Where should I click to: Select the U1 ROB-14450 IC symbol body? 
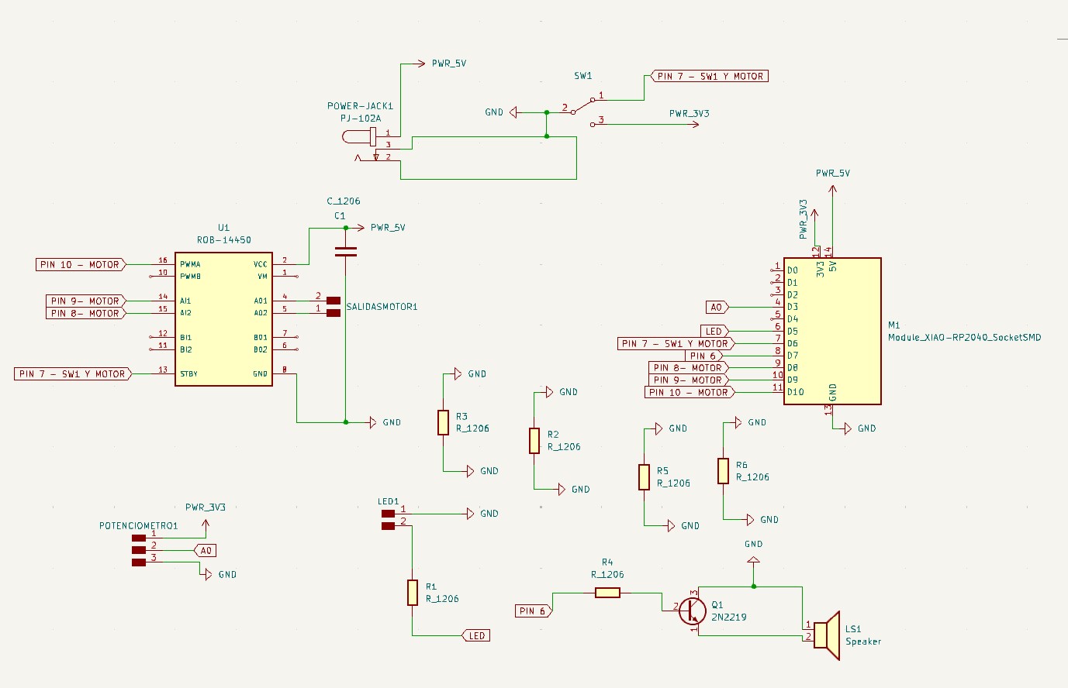coord(223,318)
